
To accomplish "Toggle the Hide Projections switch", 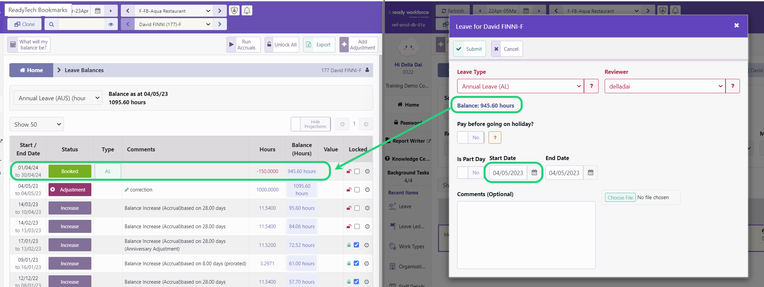I will click(311, 124).
